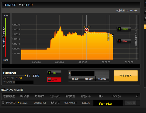The width and height of the screenshot is (146, 113).
Task: Click the 判定レート column header
Action: (85, 96)
